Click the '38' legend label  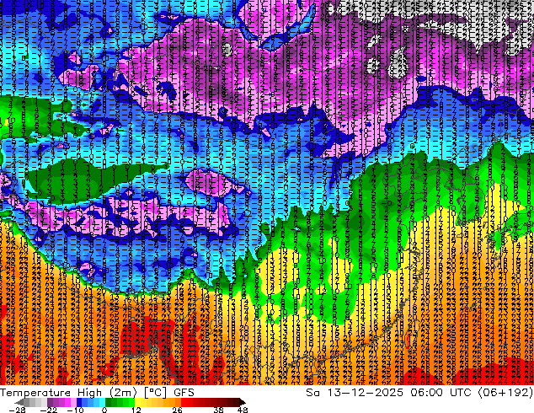click(219, 410)
